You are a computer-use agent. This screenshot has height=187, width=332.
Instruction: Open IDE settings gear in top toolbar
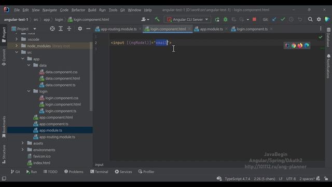(x=319, y=19)
